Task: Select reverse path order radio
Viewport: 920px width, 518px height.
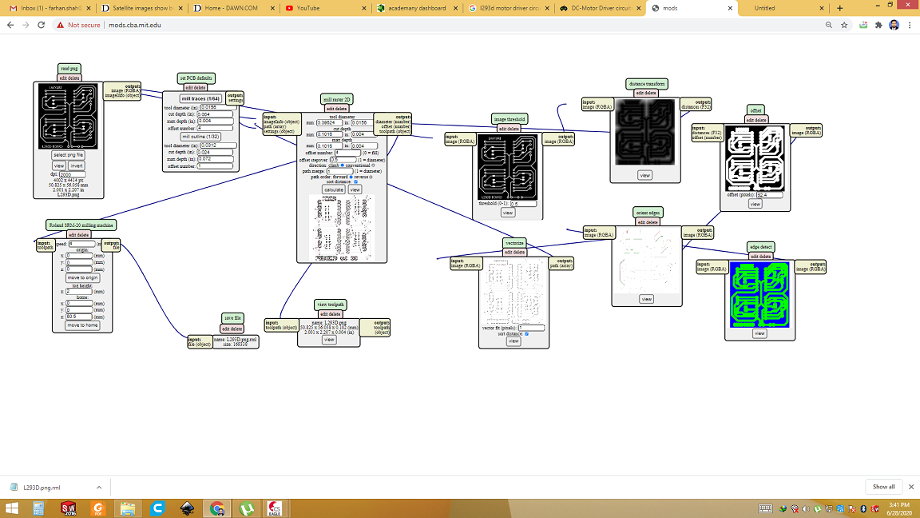Action: point(371,177)
